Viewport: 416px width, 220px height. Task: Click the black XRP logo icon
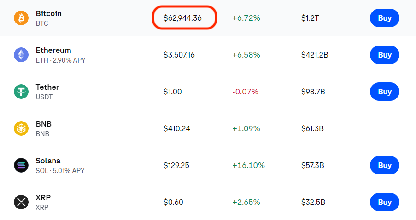pos(21,202)
